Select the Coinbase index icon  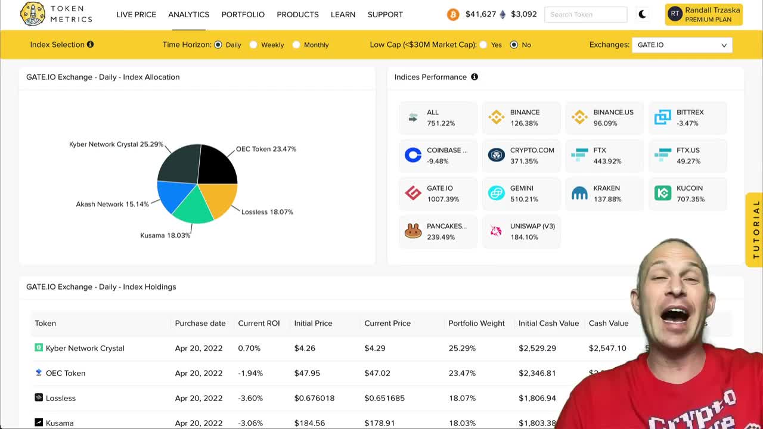click(x=413, y=156)
